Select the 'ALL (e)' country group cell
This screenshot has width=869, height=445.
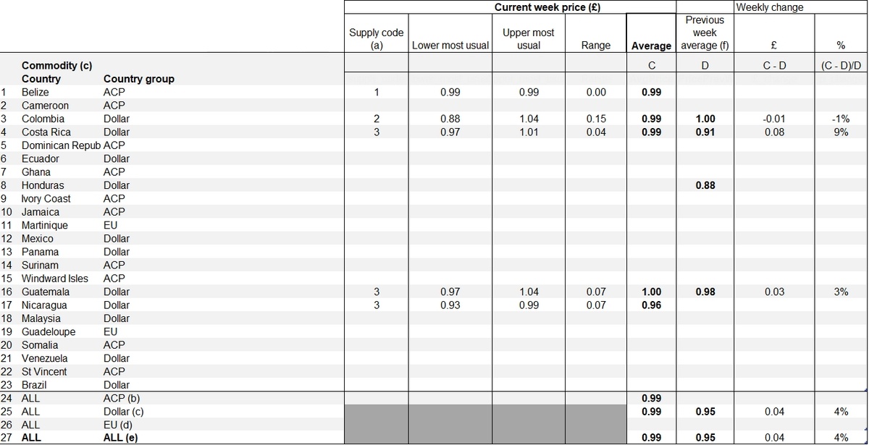click(119, 438)
